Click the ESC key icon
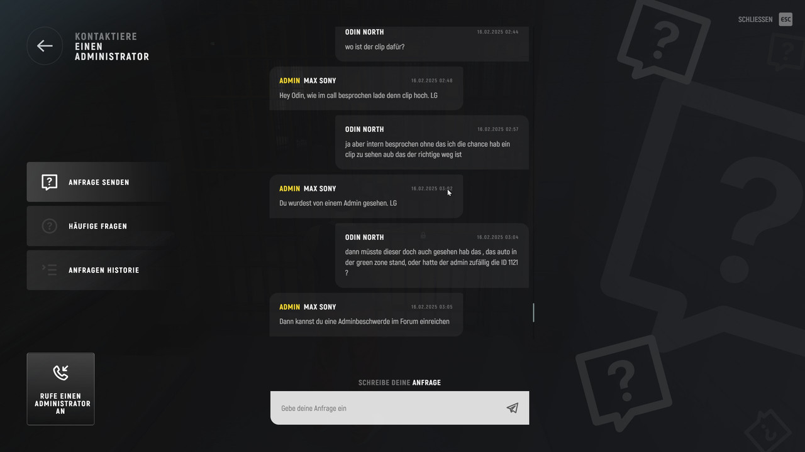 786,19
